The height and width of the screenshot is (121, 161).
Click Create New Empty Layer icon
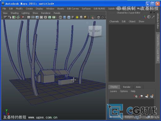tap(147, 96)
